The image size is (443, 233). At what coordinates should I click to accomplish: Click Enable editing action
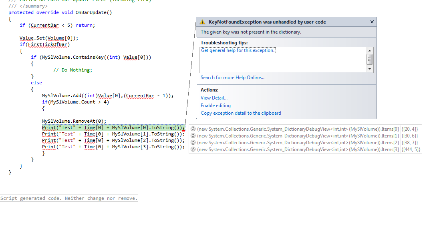(215, 106)
